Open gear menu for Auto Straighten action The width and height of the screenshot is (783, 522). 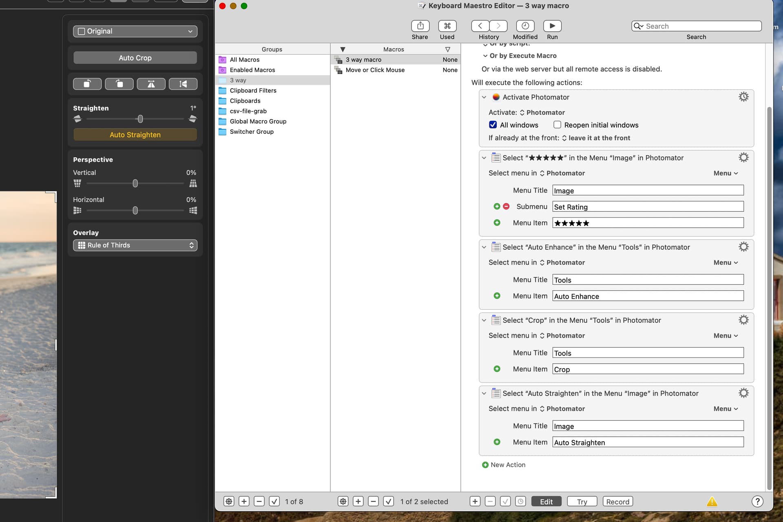click(743, 393)
